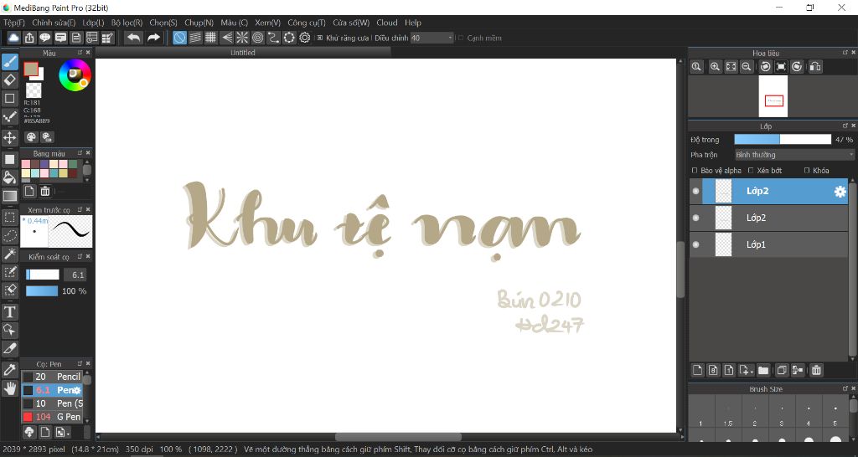The width and height of the screenshot is (858, 457).
Task: Close the Màu color panel
Action: [x=88, y=53]
